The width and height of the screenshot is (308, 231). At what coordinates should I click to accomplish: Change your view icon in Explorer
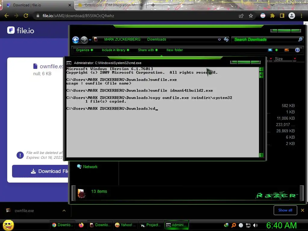[x=270, y=50]
